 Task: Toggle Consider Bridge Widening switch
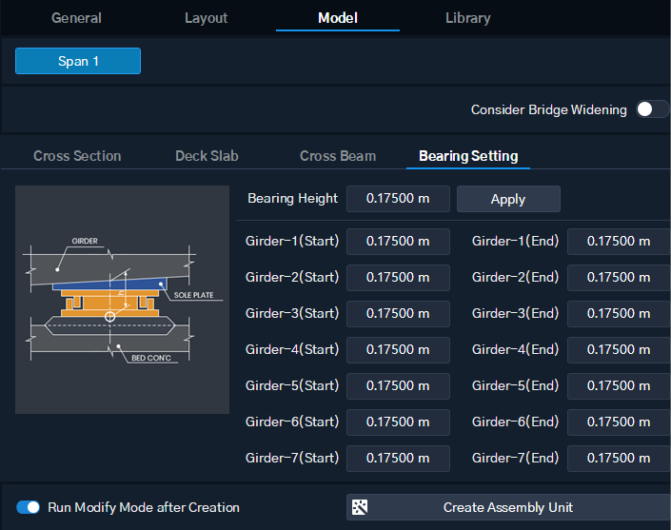coord(652,109)
